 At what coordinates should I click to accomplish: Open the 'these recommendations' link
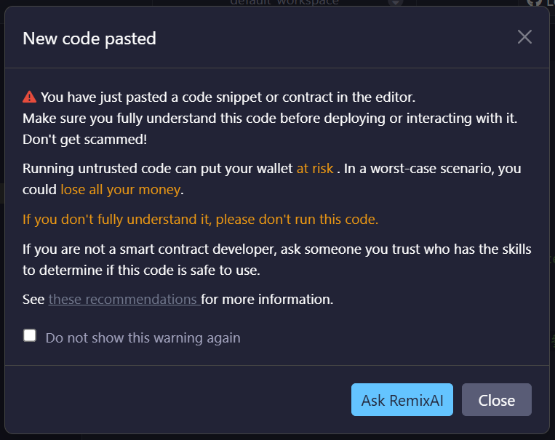(x=124, y=299)
